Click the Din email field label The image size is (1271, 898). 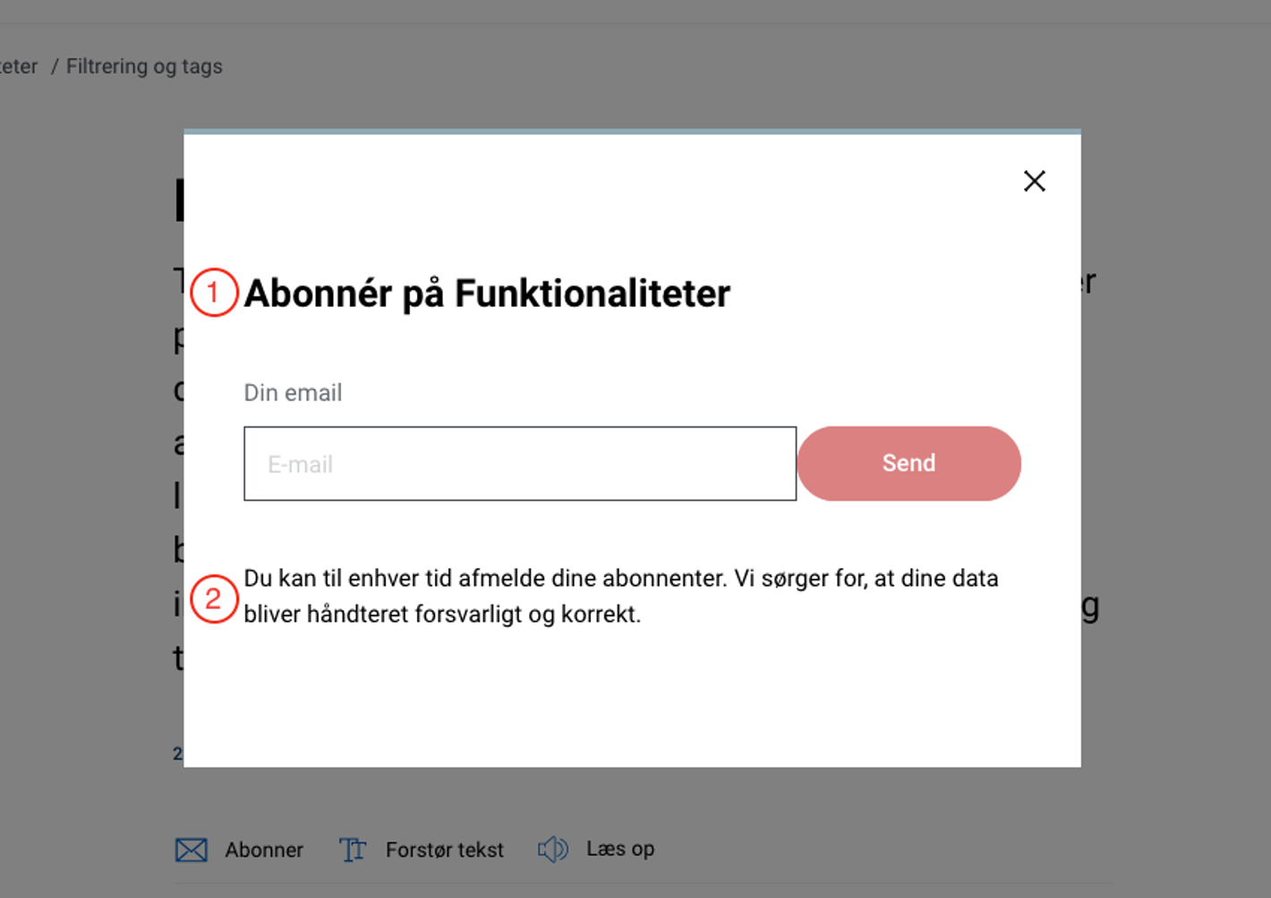pyautogui.click(x=293, y=393)
